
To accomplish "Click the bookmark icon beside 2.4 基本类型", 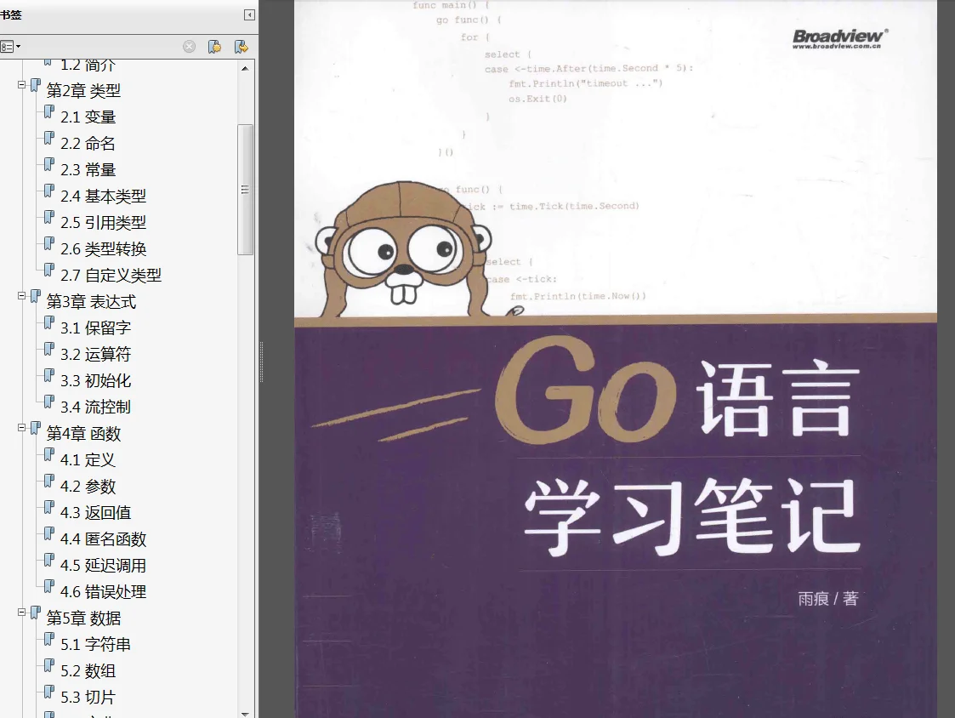I will pyautogui.click(x=49, y=191).
